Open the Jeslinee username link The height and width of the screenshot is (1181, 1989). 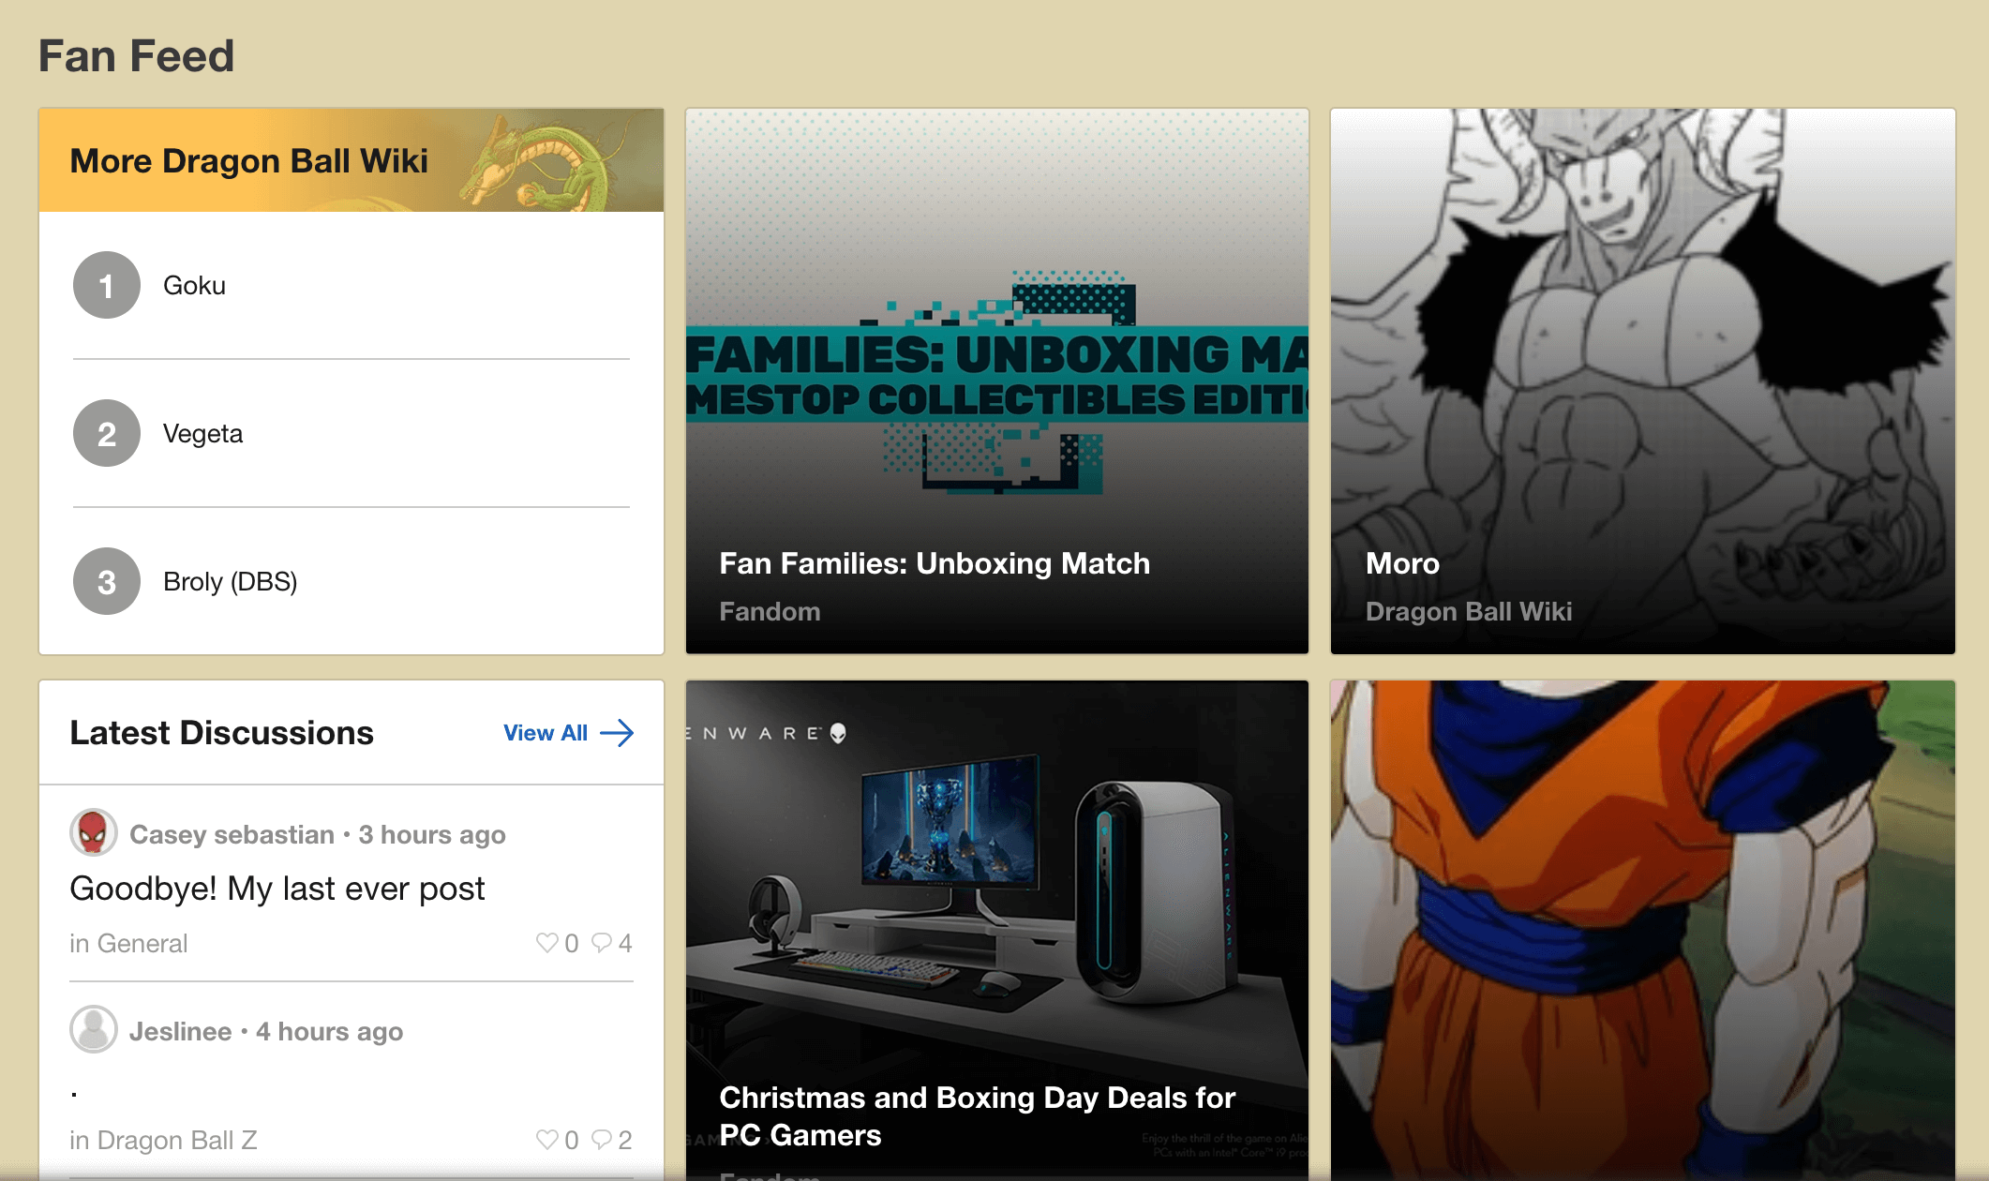[180, 1031]
